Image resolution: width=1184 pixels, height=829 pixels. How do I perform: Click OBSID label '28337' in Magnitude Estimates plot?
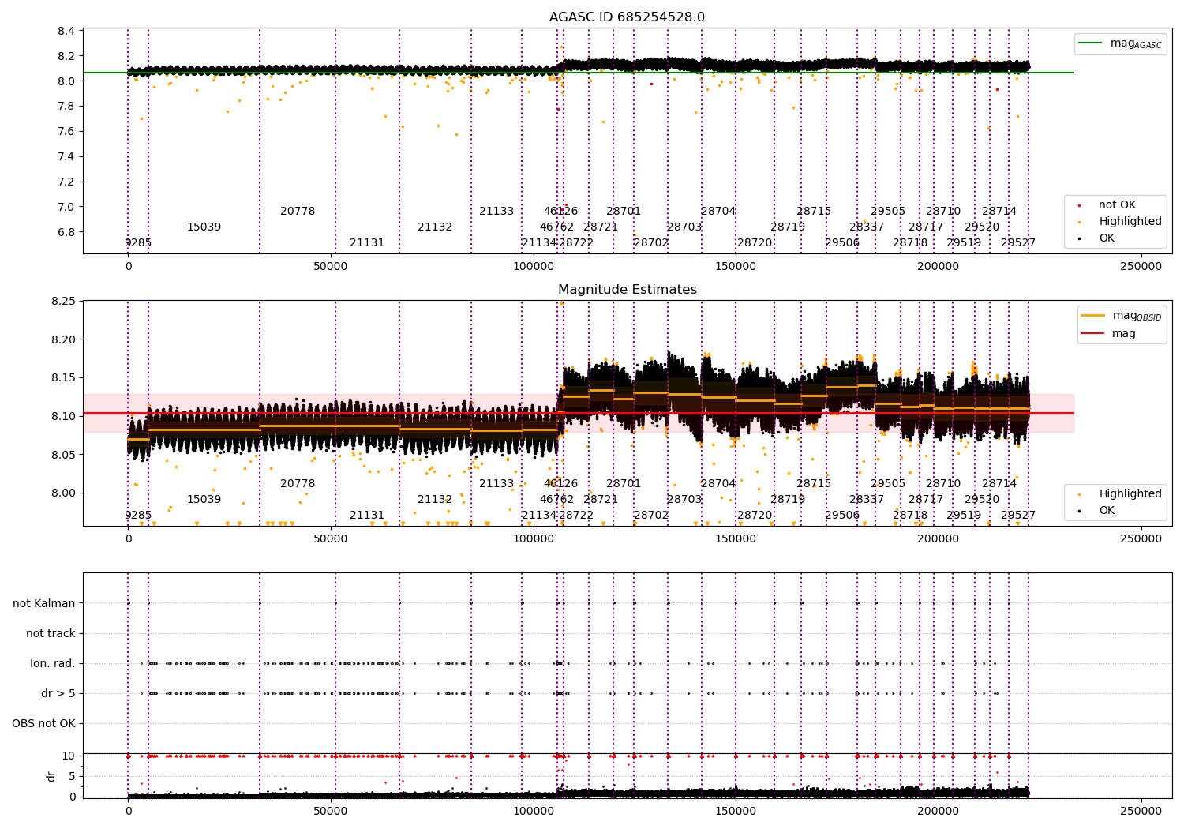click(867, 499)
